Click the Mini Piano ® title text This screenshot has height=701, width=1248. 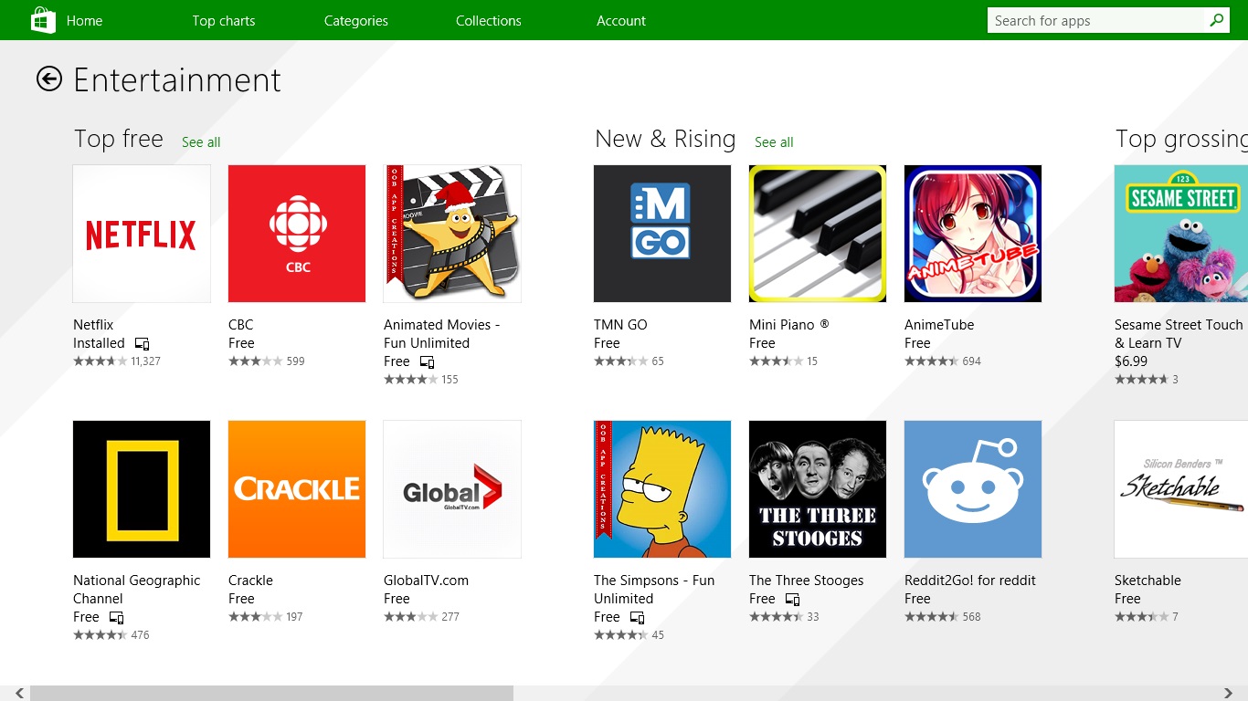789,325
